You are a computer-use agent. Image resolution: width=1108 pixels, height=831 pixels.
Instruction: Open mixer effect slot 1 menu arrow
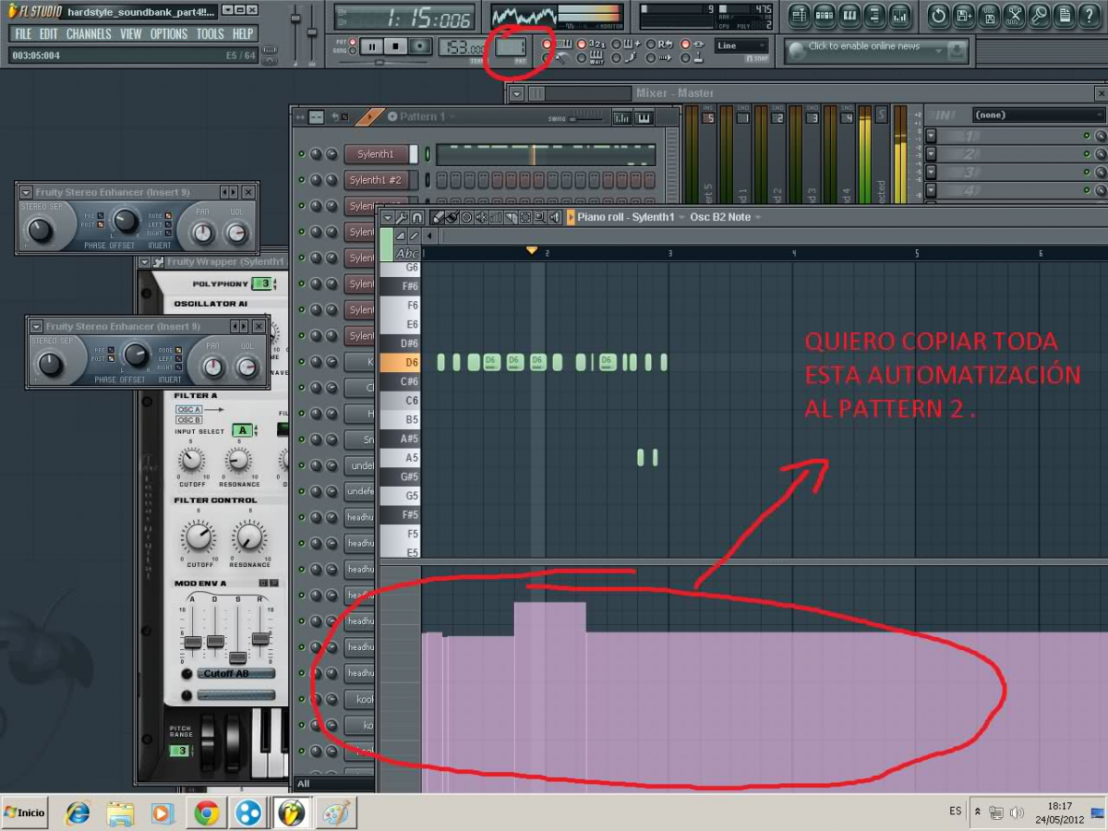pos(931,136)
